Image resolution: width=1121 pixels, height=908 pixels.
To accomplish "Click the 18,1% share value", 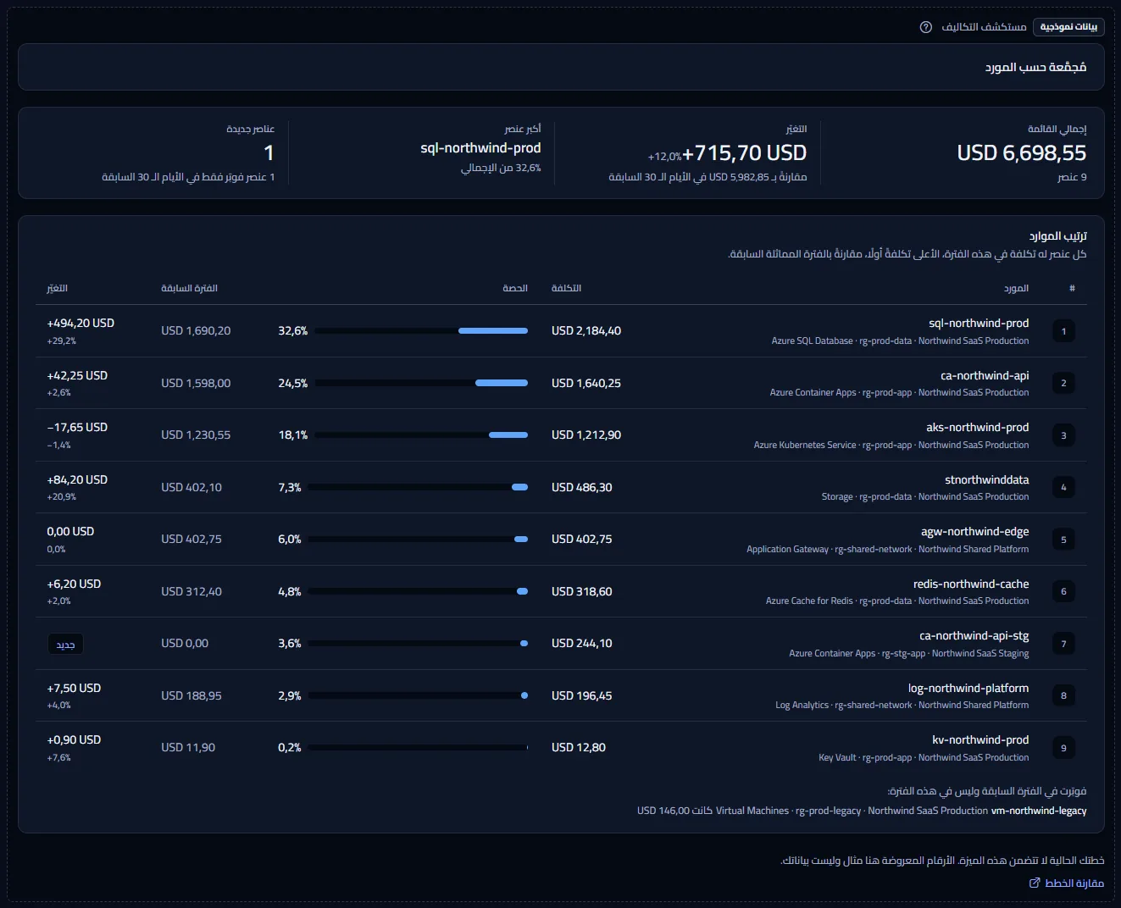I will (293, 435).
